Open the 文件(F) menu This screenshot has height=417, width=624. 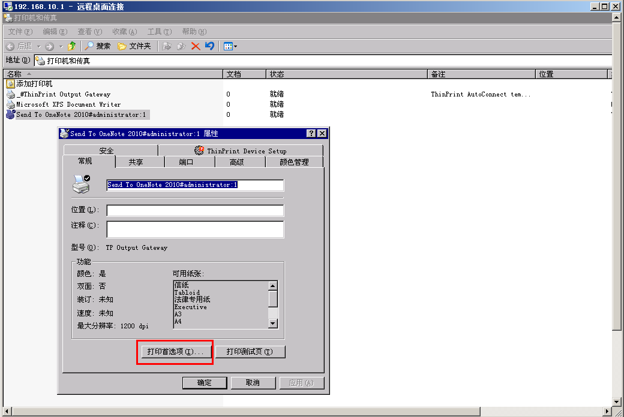pos(20,32)
